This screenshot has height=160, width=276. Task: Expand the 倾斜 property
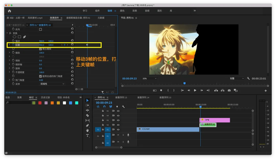[x=9, y=60]
